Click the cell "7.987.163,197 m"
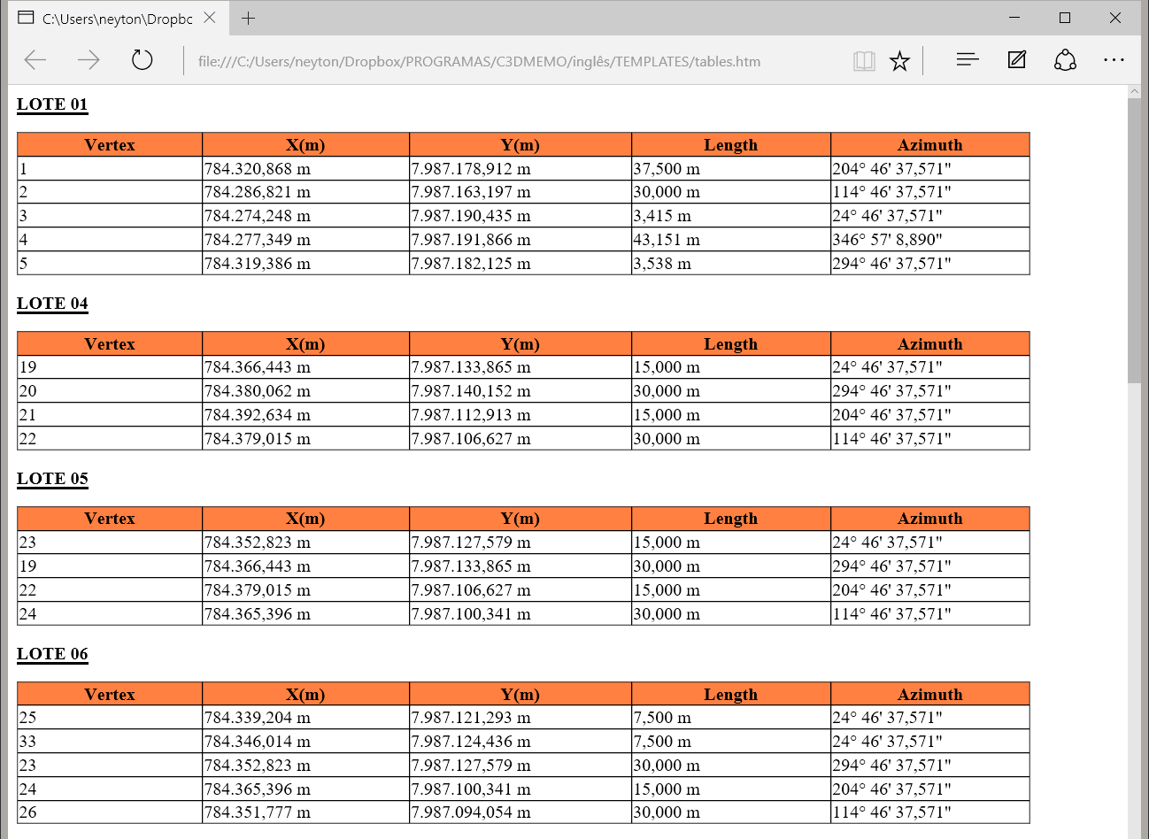1149x839 pixels. (521, 192)
